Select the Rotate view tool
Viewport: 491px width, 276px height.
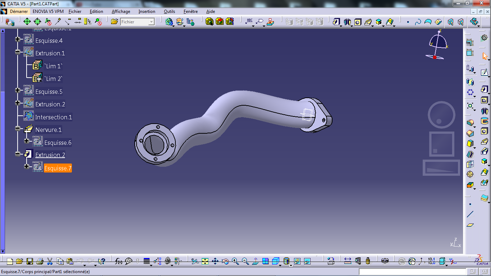tap(225, 261)
